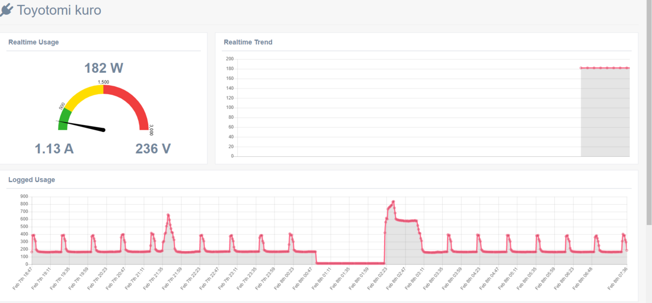
Task: Click the 180 y-axis label in Realtime Trend
Action: [x=229, y=69]
